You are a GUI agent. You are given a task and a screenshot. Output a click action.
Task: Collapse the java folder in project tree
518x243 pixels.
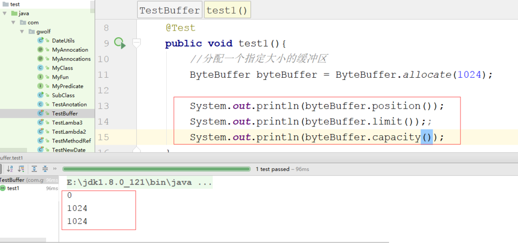(5, 13)
